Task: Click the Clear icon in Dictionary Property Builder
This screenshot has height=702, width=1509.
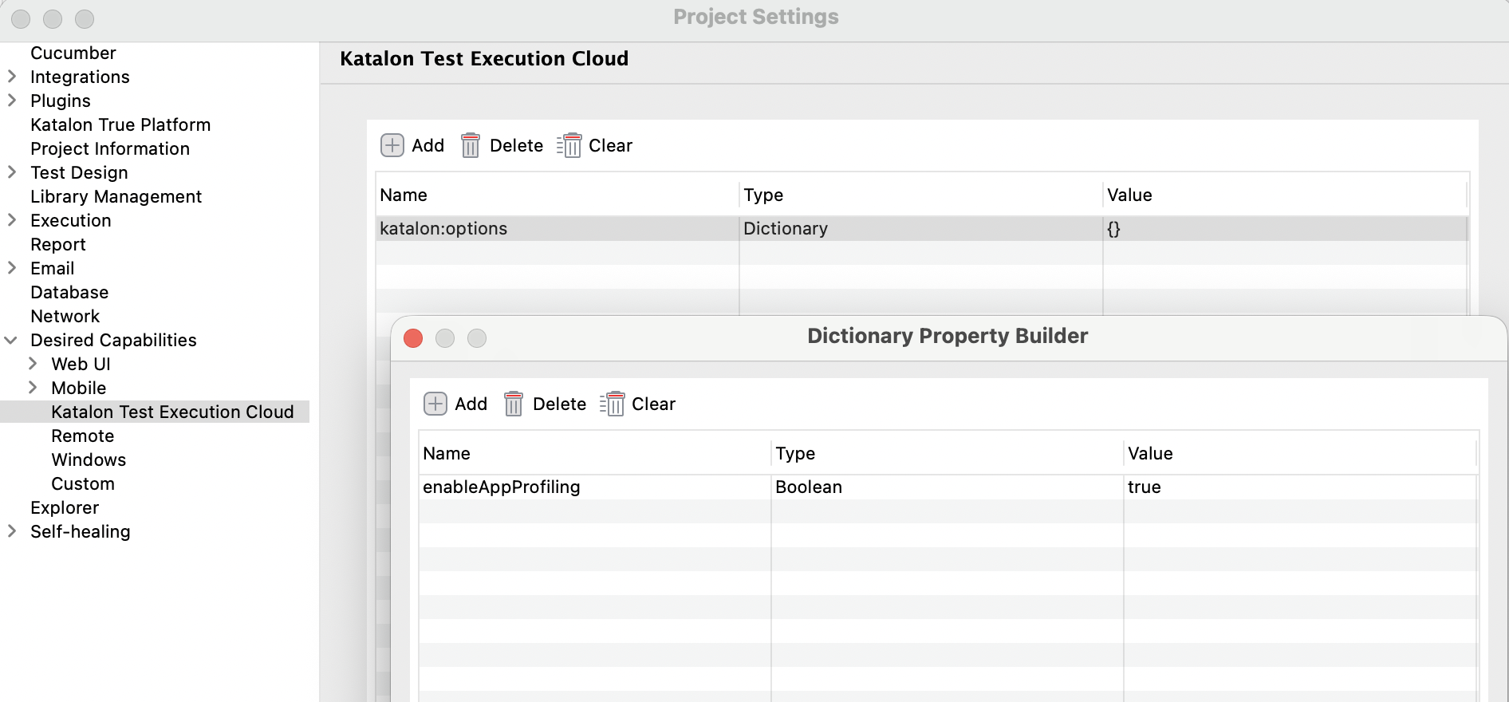Action: pos(613,404)
